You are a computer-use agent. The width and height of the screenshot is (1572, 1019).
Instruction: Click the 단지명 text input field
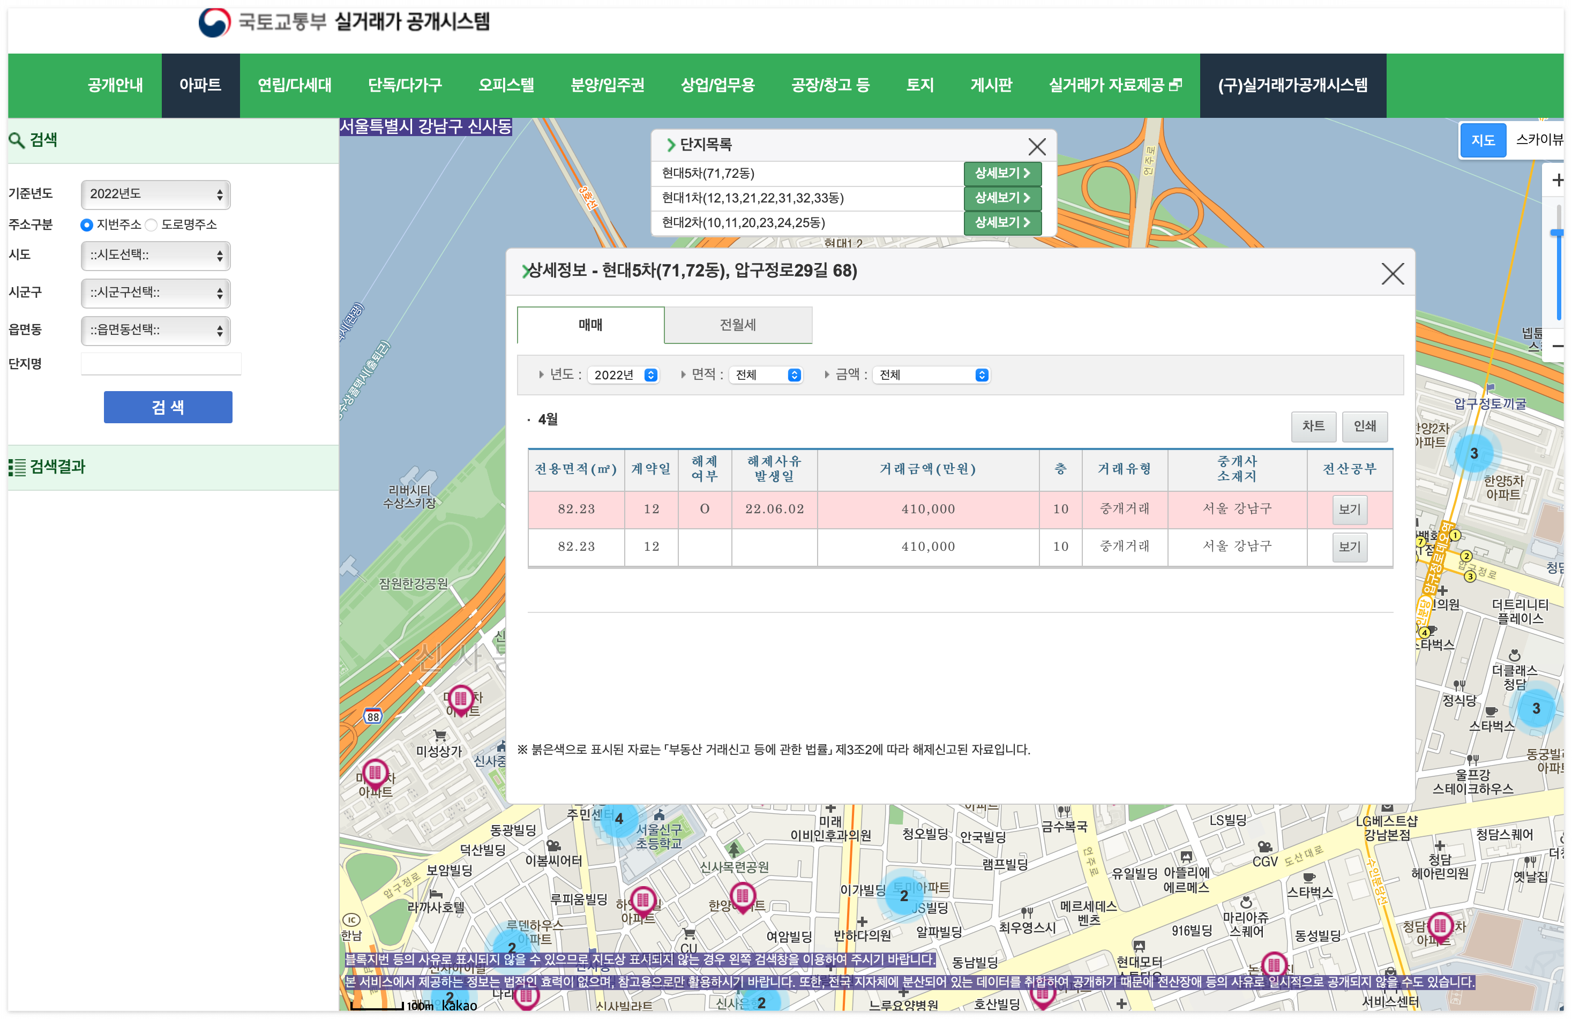161,364
